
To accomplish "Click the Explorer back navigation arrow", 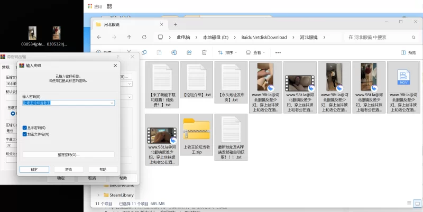I will [x=98, y=38].
